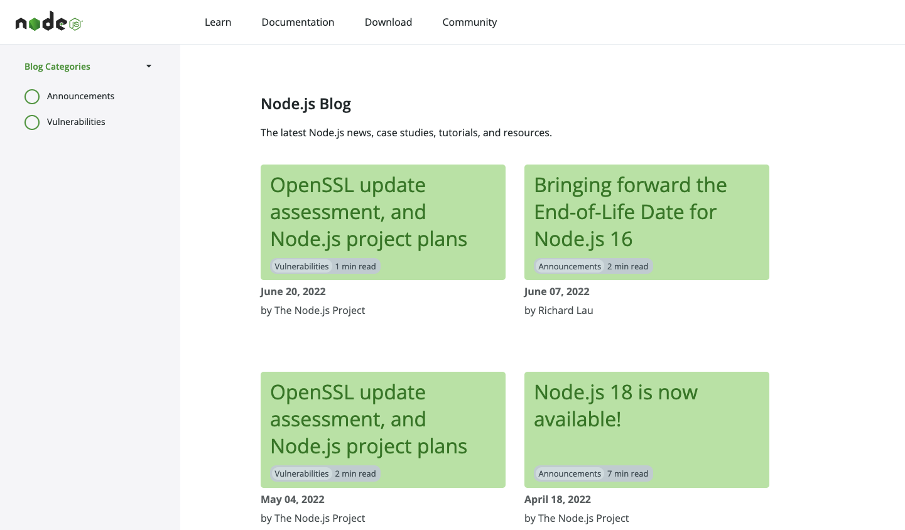Select Community in the top navigation
The image size is (905, 530).
(470, 22)
